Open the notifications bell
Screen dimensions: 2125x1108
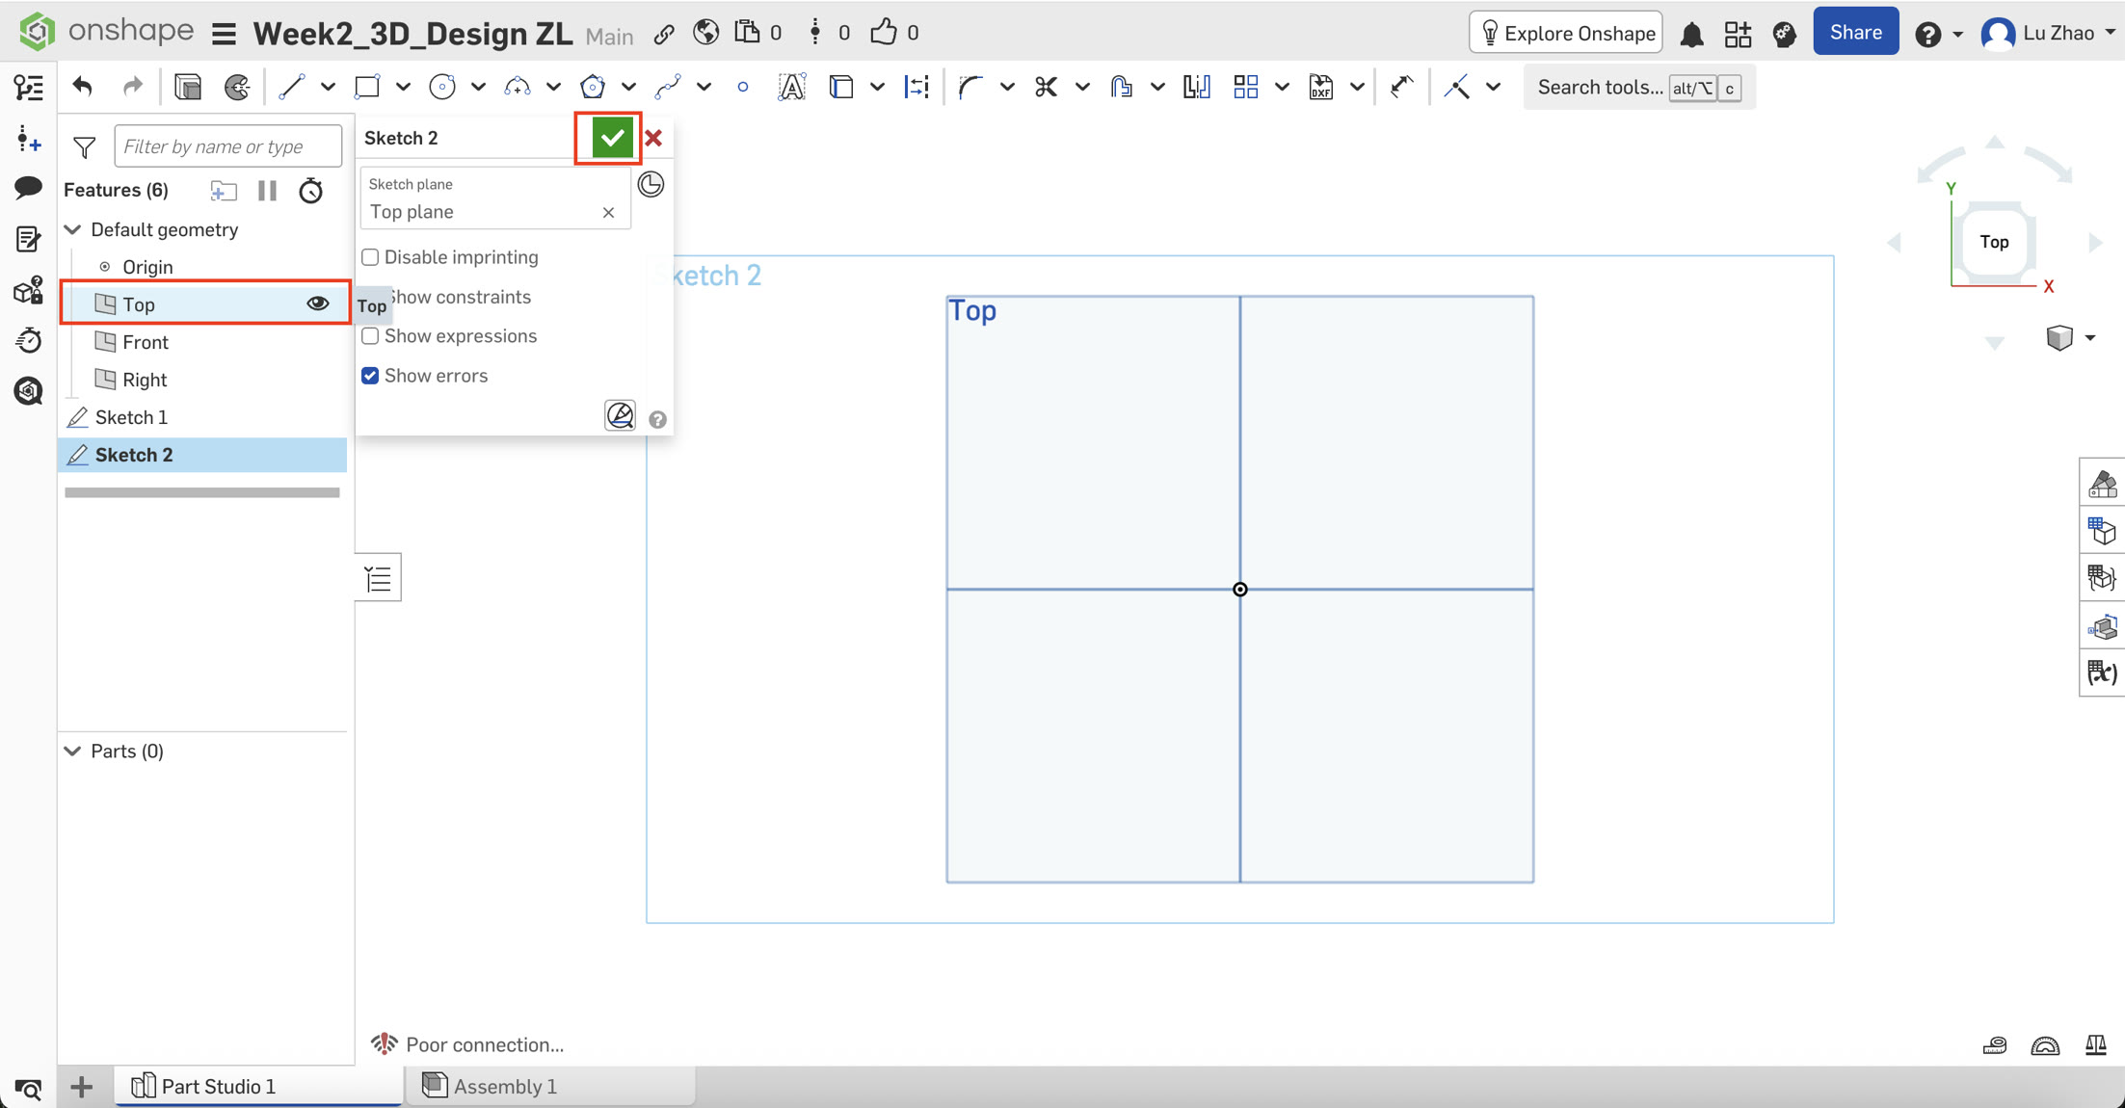(1691, 35)
